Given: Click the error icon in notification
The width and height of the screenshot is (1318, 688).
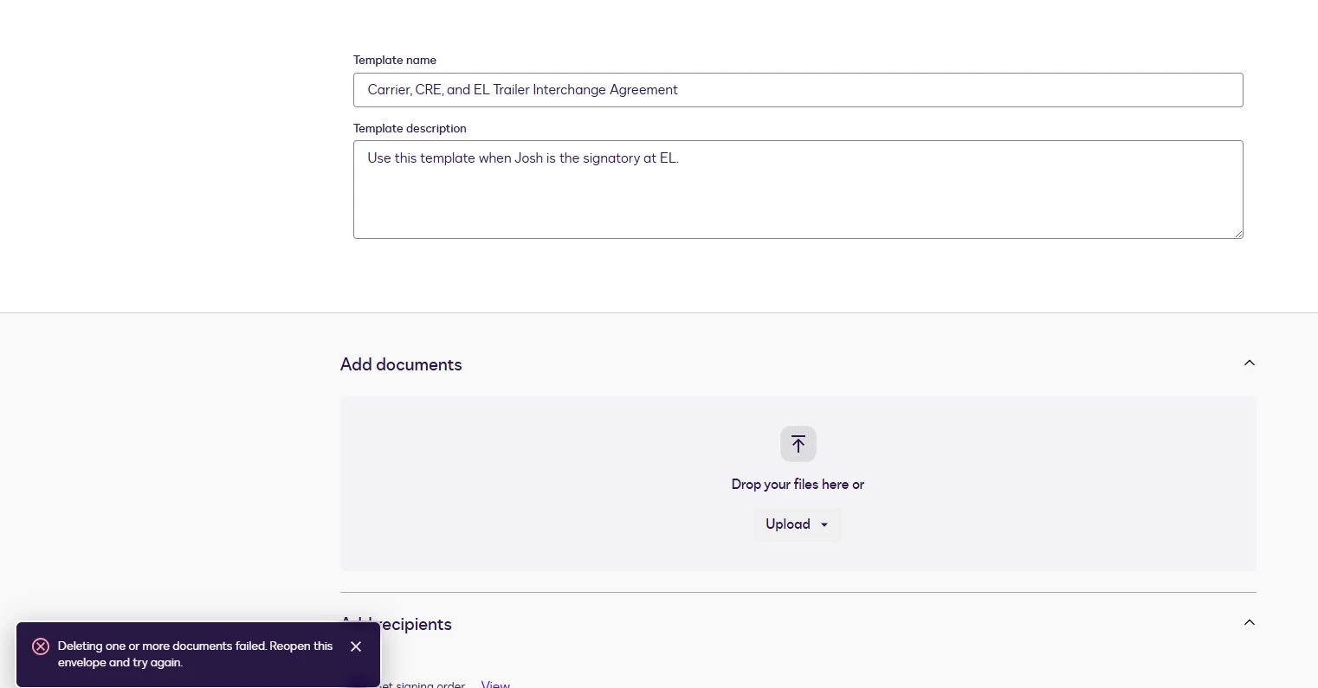Looking at the screenshot, I should (41, 646).
